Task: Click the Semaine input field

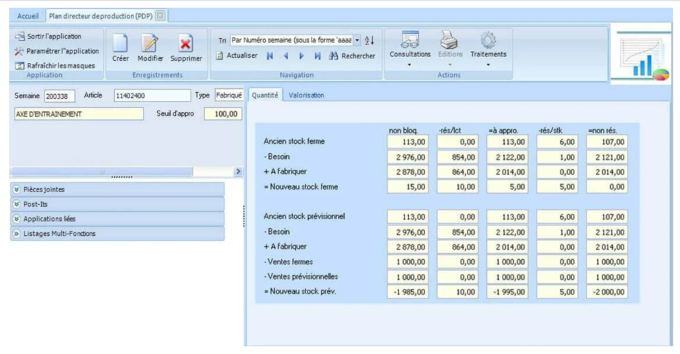Action: pos(60,96)
